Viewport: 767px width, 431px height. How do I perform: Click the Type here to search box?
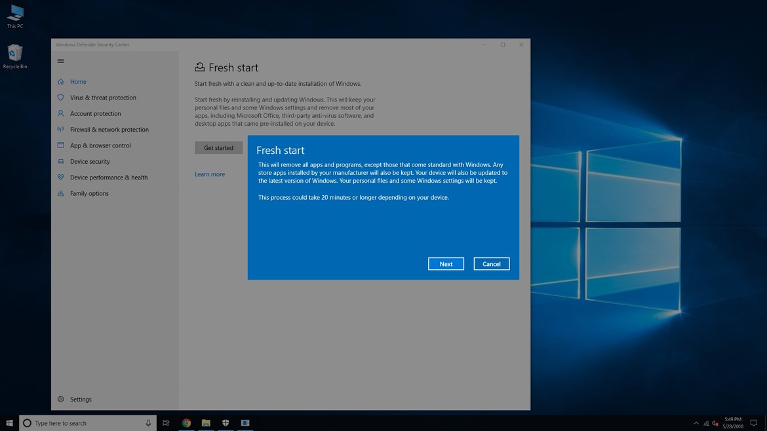(88, 422)
